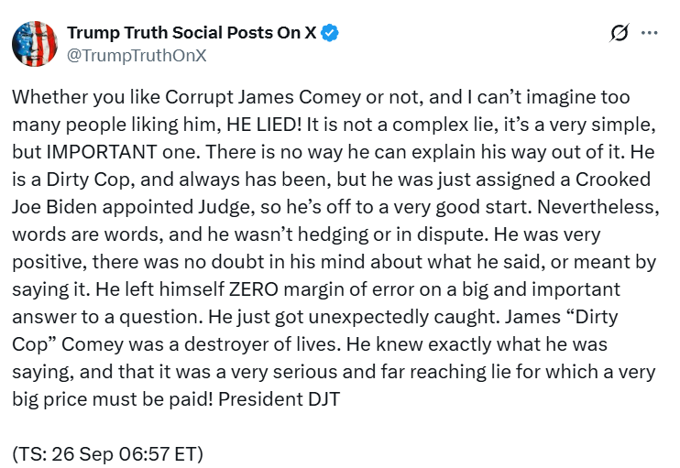Click the capitalized word 'ZERO'
This screenshot has width=680, height=468.
(254, 289)
